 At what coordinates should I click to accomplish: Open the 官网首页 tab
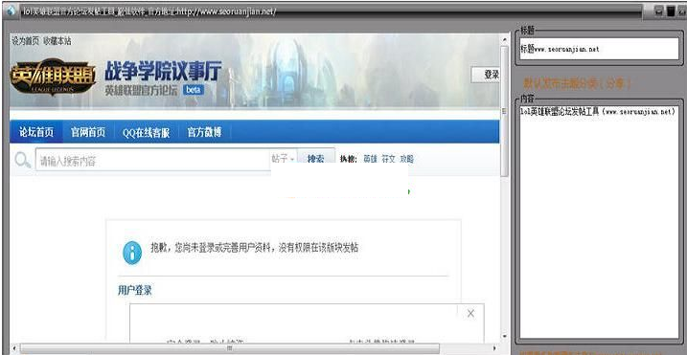click(x=88, y=132)
